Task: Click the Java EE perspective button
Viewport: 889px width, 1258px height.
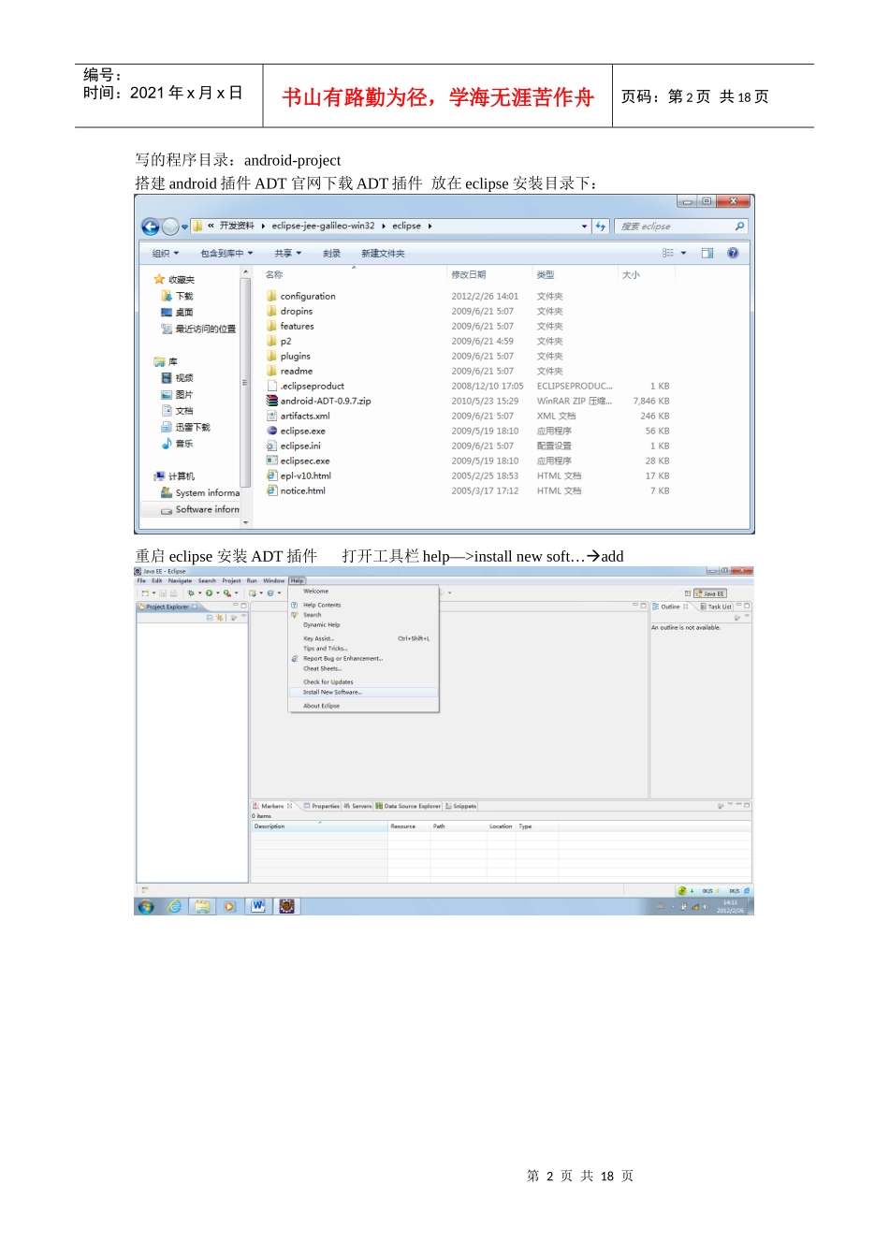Action: pyautogui.click(x=710, y=593)
